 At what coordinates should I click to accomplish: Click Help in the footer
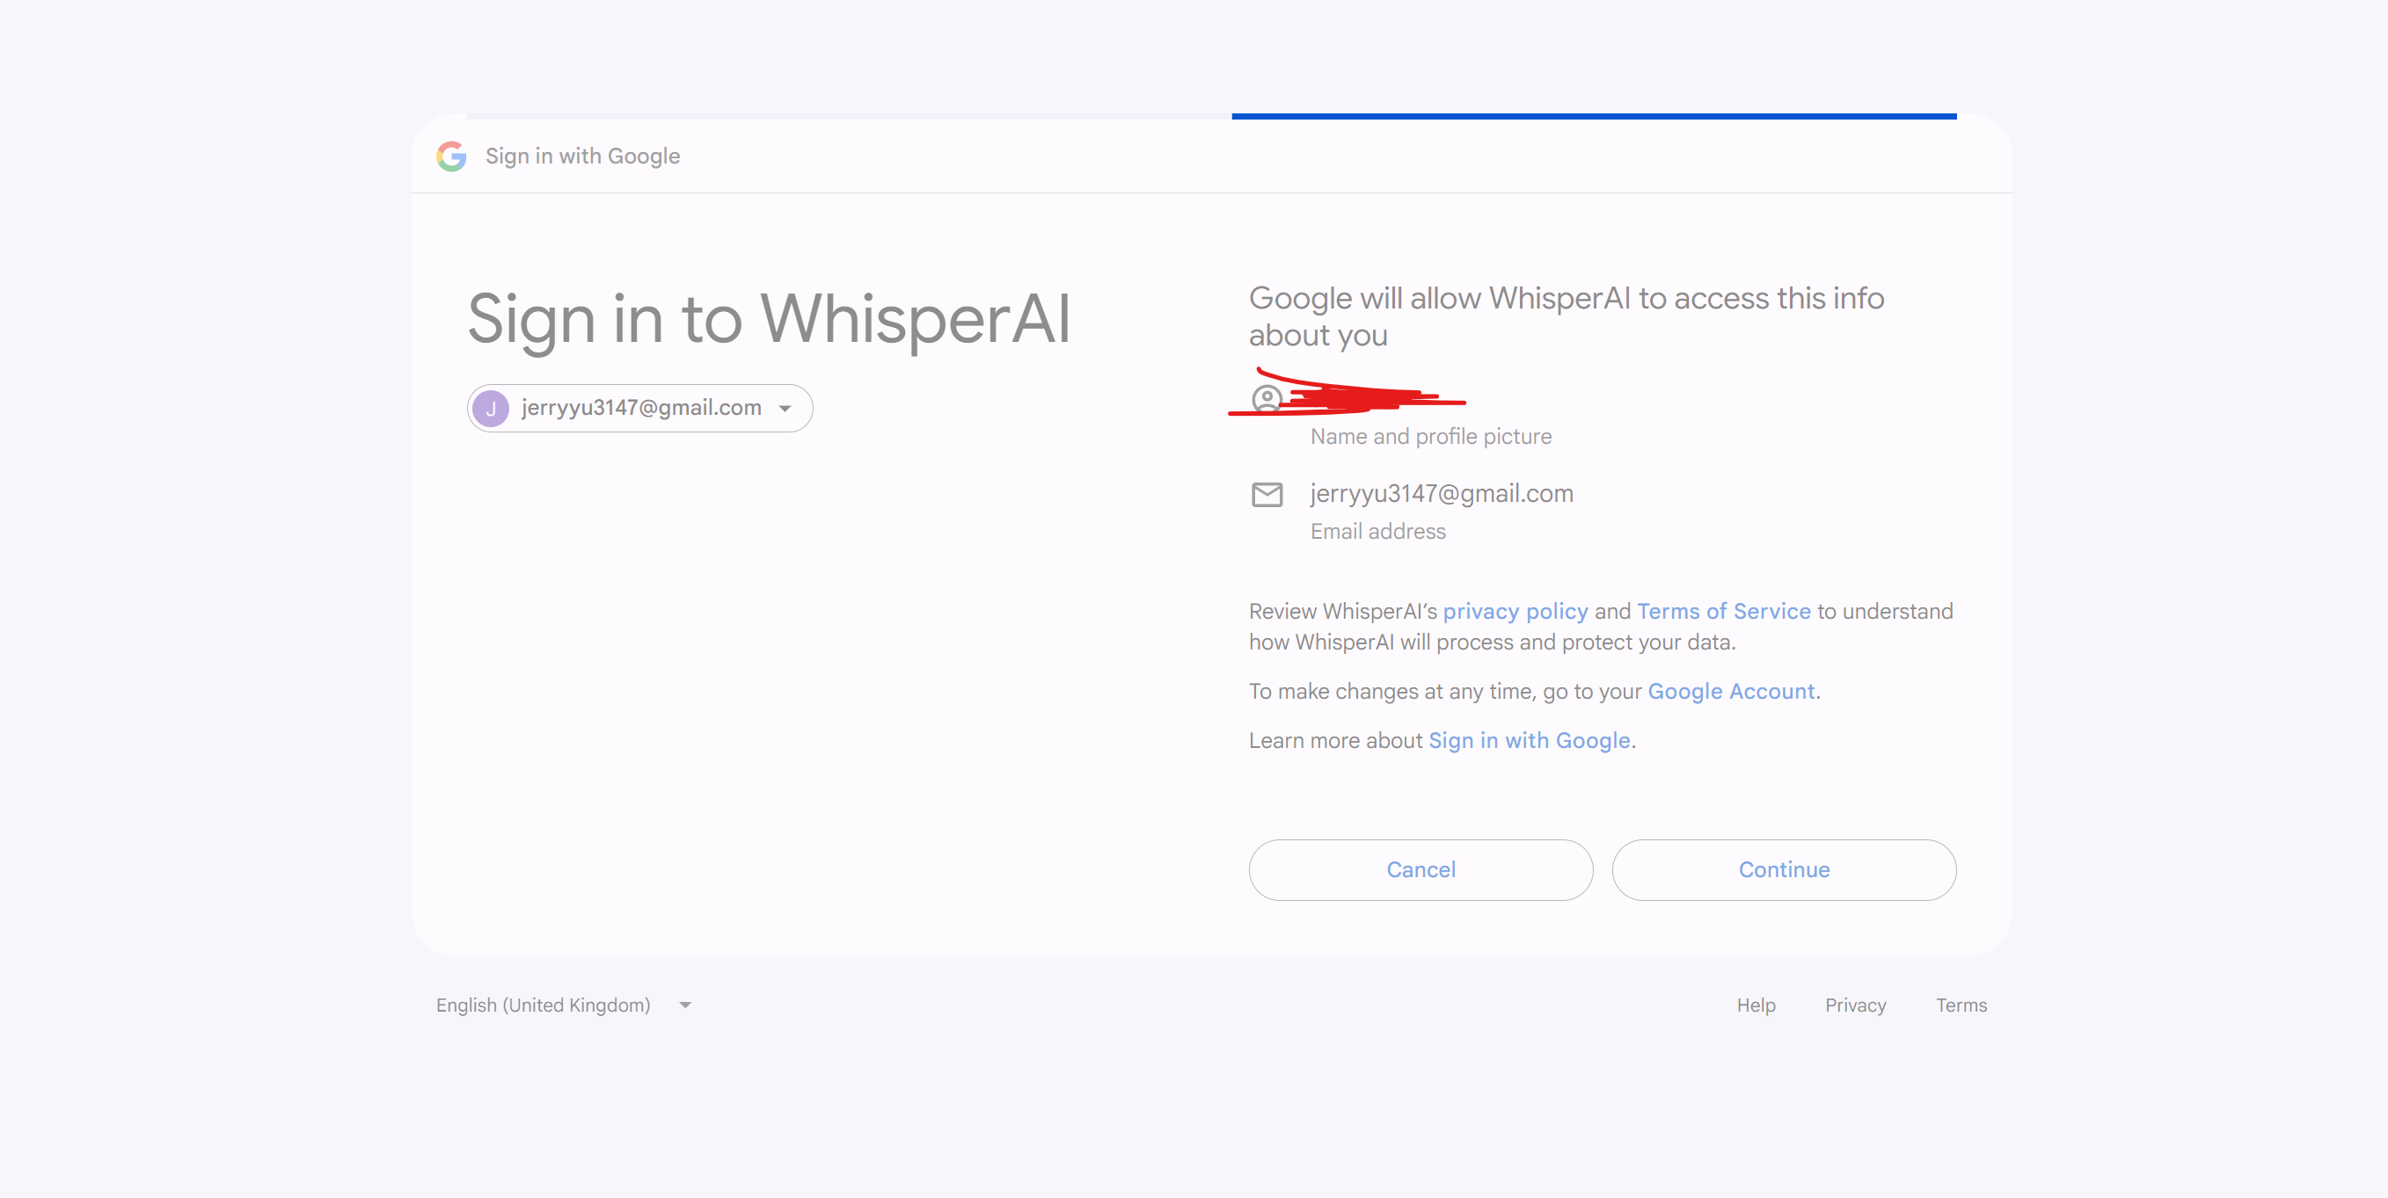pos(1756,1006)
